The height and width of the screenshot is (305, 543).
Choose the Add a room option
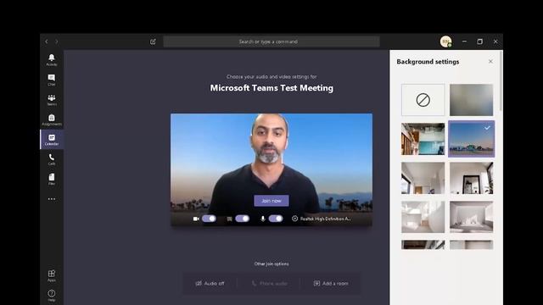331,283
